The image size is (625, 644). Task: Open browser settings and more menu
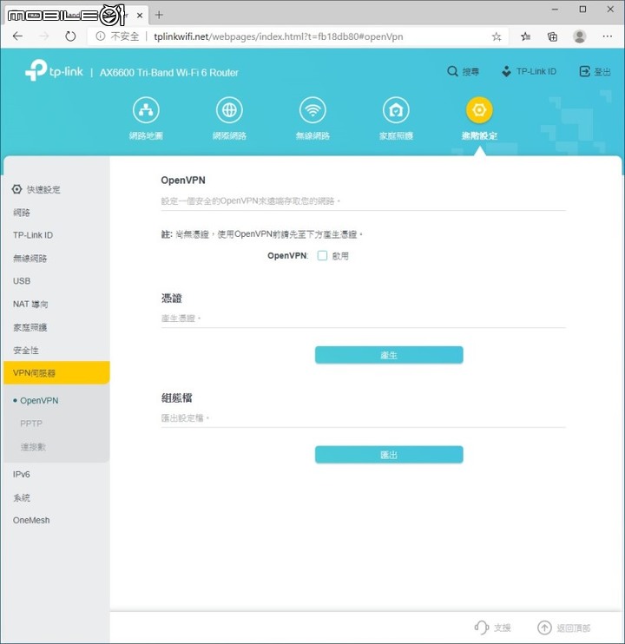pyautogui.click(x=608, y=36)
